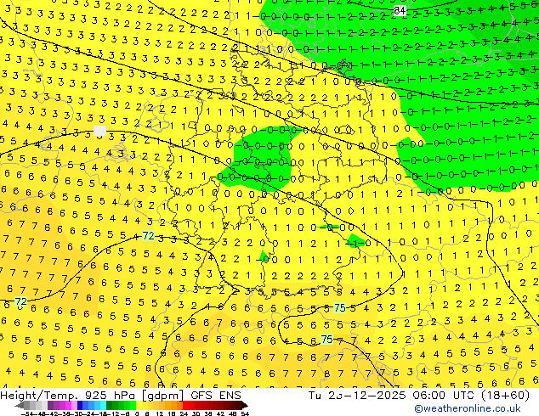Click the '24' label under the color scale

pyautogui.click(x=184, y=413)
